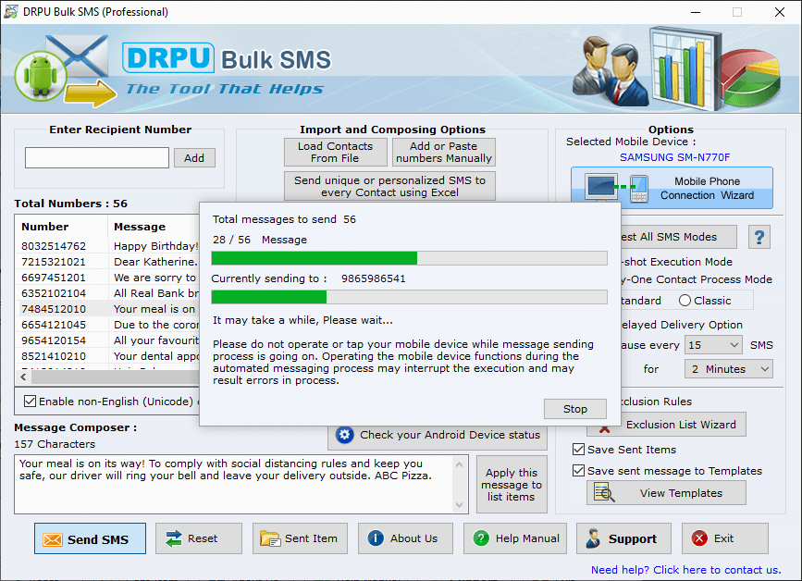This screenshot has width=802, height=581.
Task: Click the gear icon for Android Device status
Action: [x=345, y=435]
